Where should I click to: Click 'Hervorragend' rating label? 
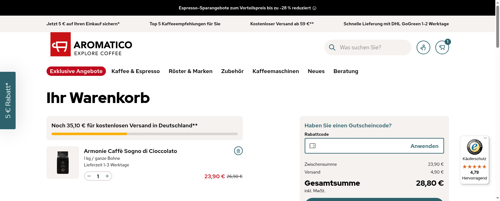point(474,178)
